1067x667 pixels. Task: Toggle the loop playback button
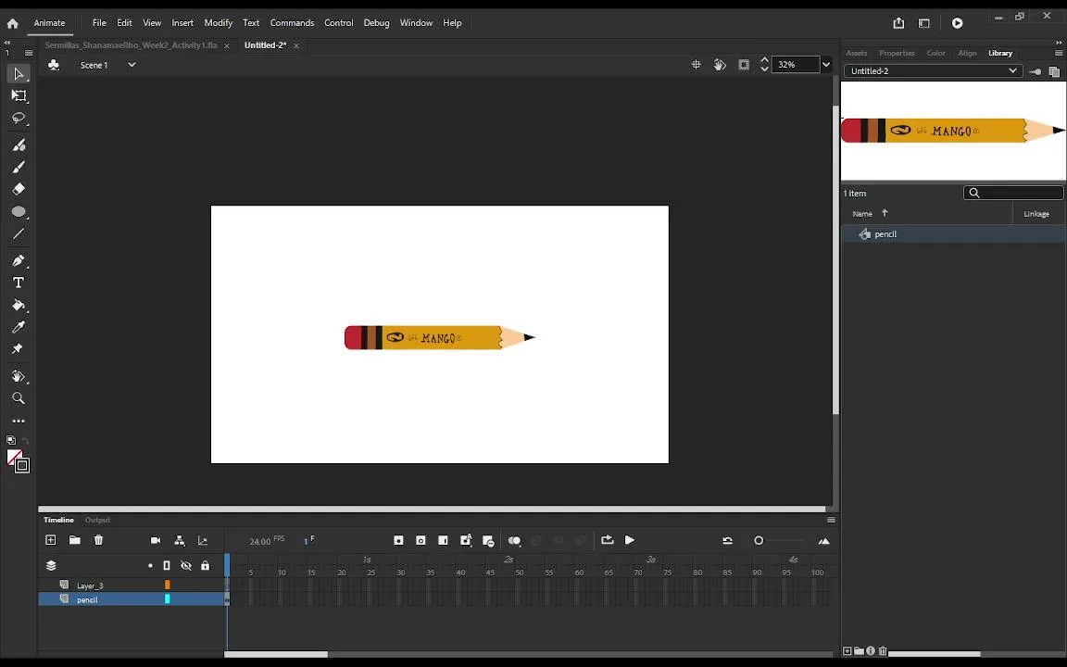(x=607, y=540)
